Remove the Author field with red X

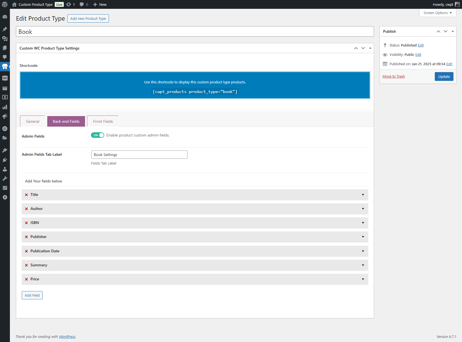(26, 209)
